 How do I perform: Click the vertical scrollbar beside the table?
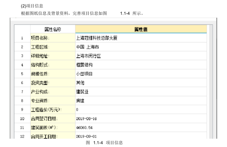pos(211,79)
